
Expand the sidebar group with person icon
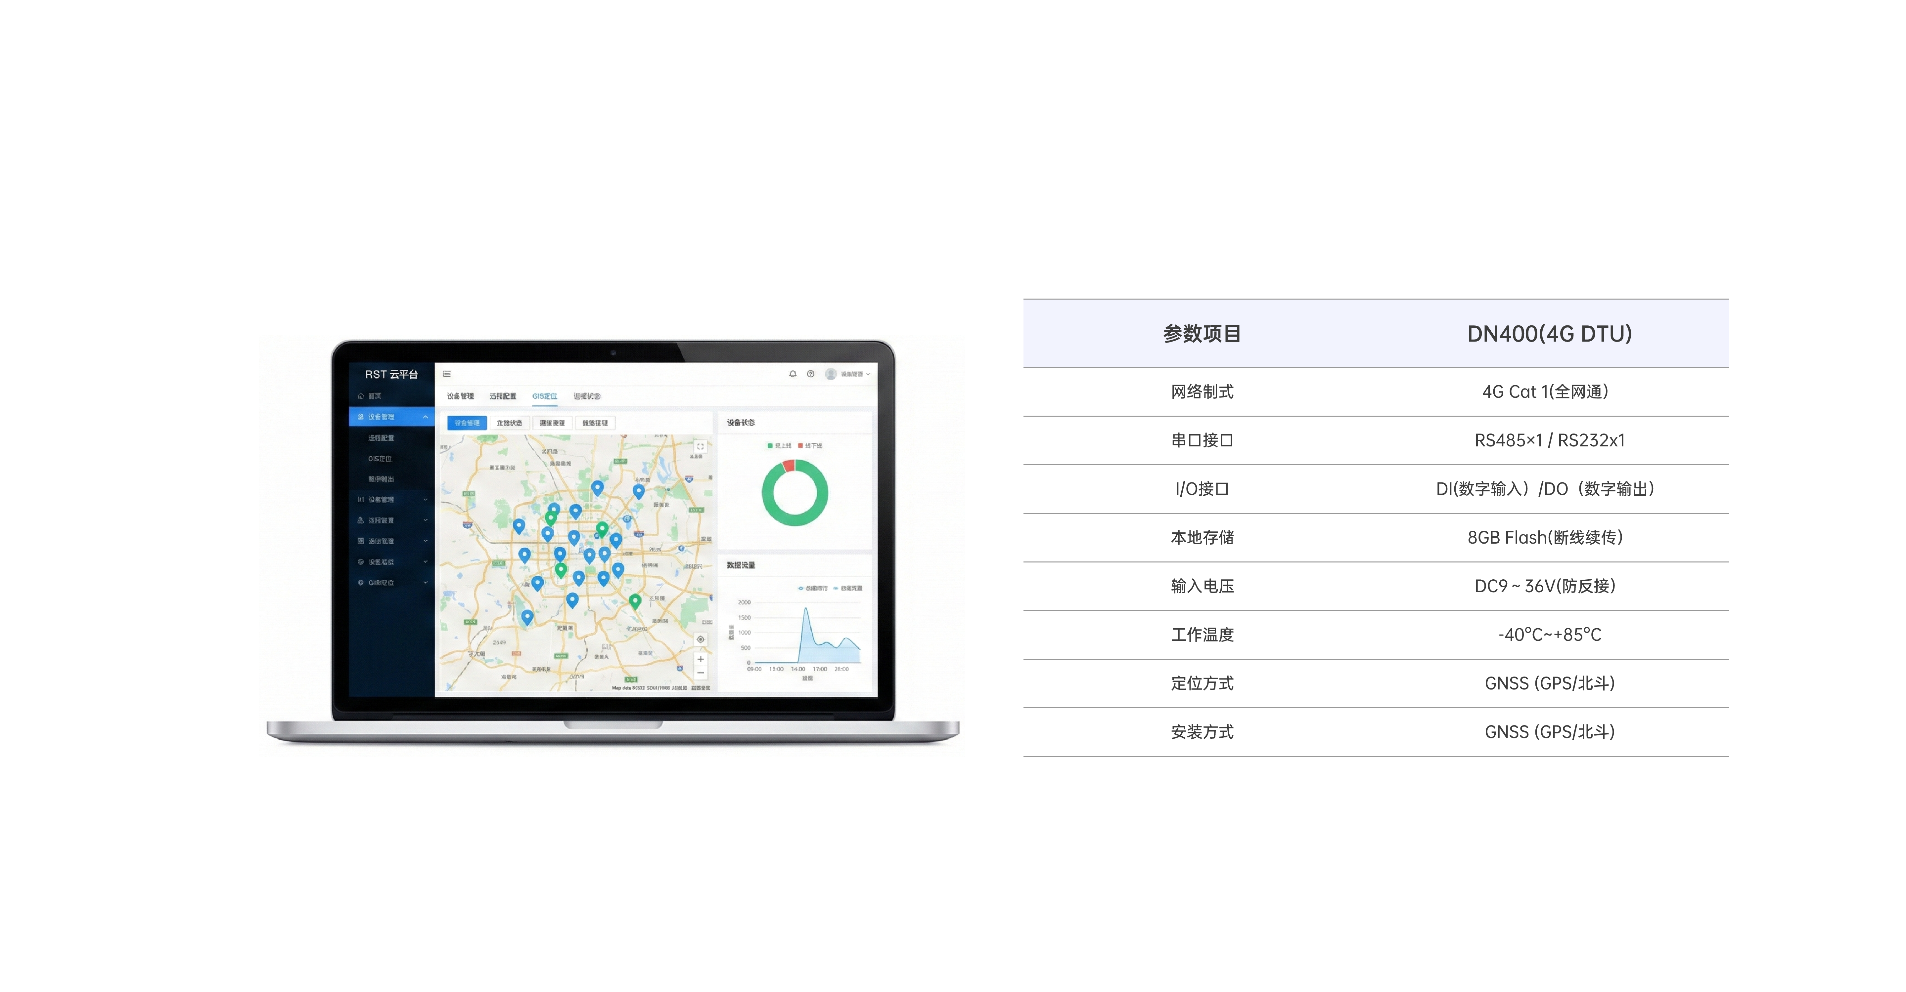coord(392,520)
